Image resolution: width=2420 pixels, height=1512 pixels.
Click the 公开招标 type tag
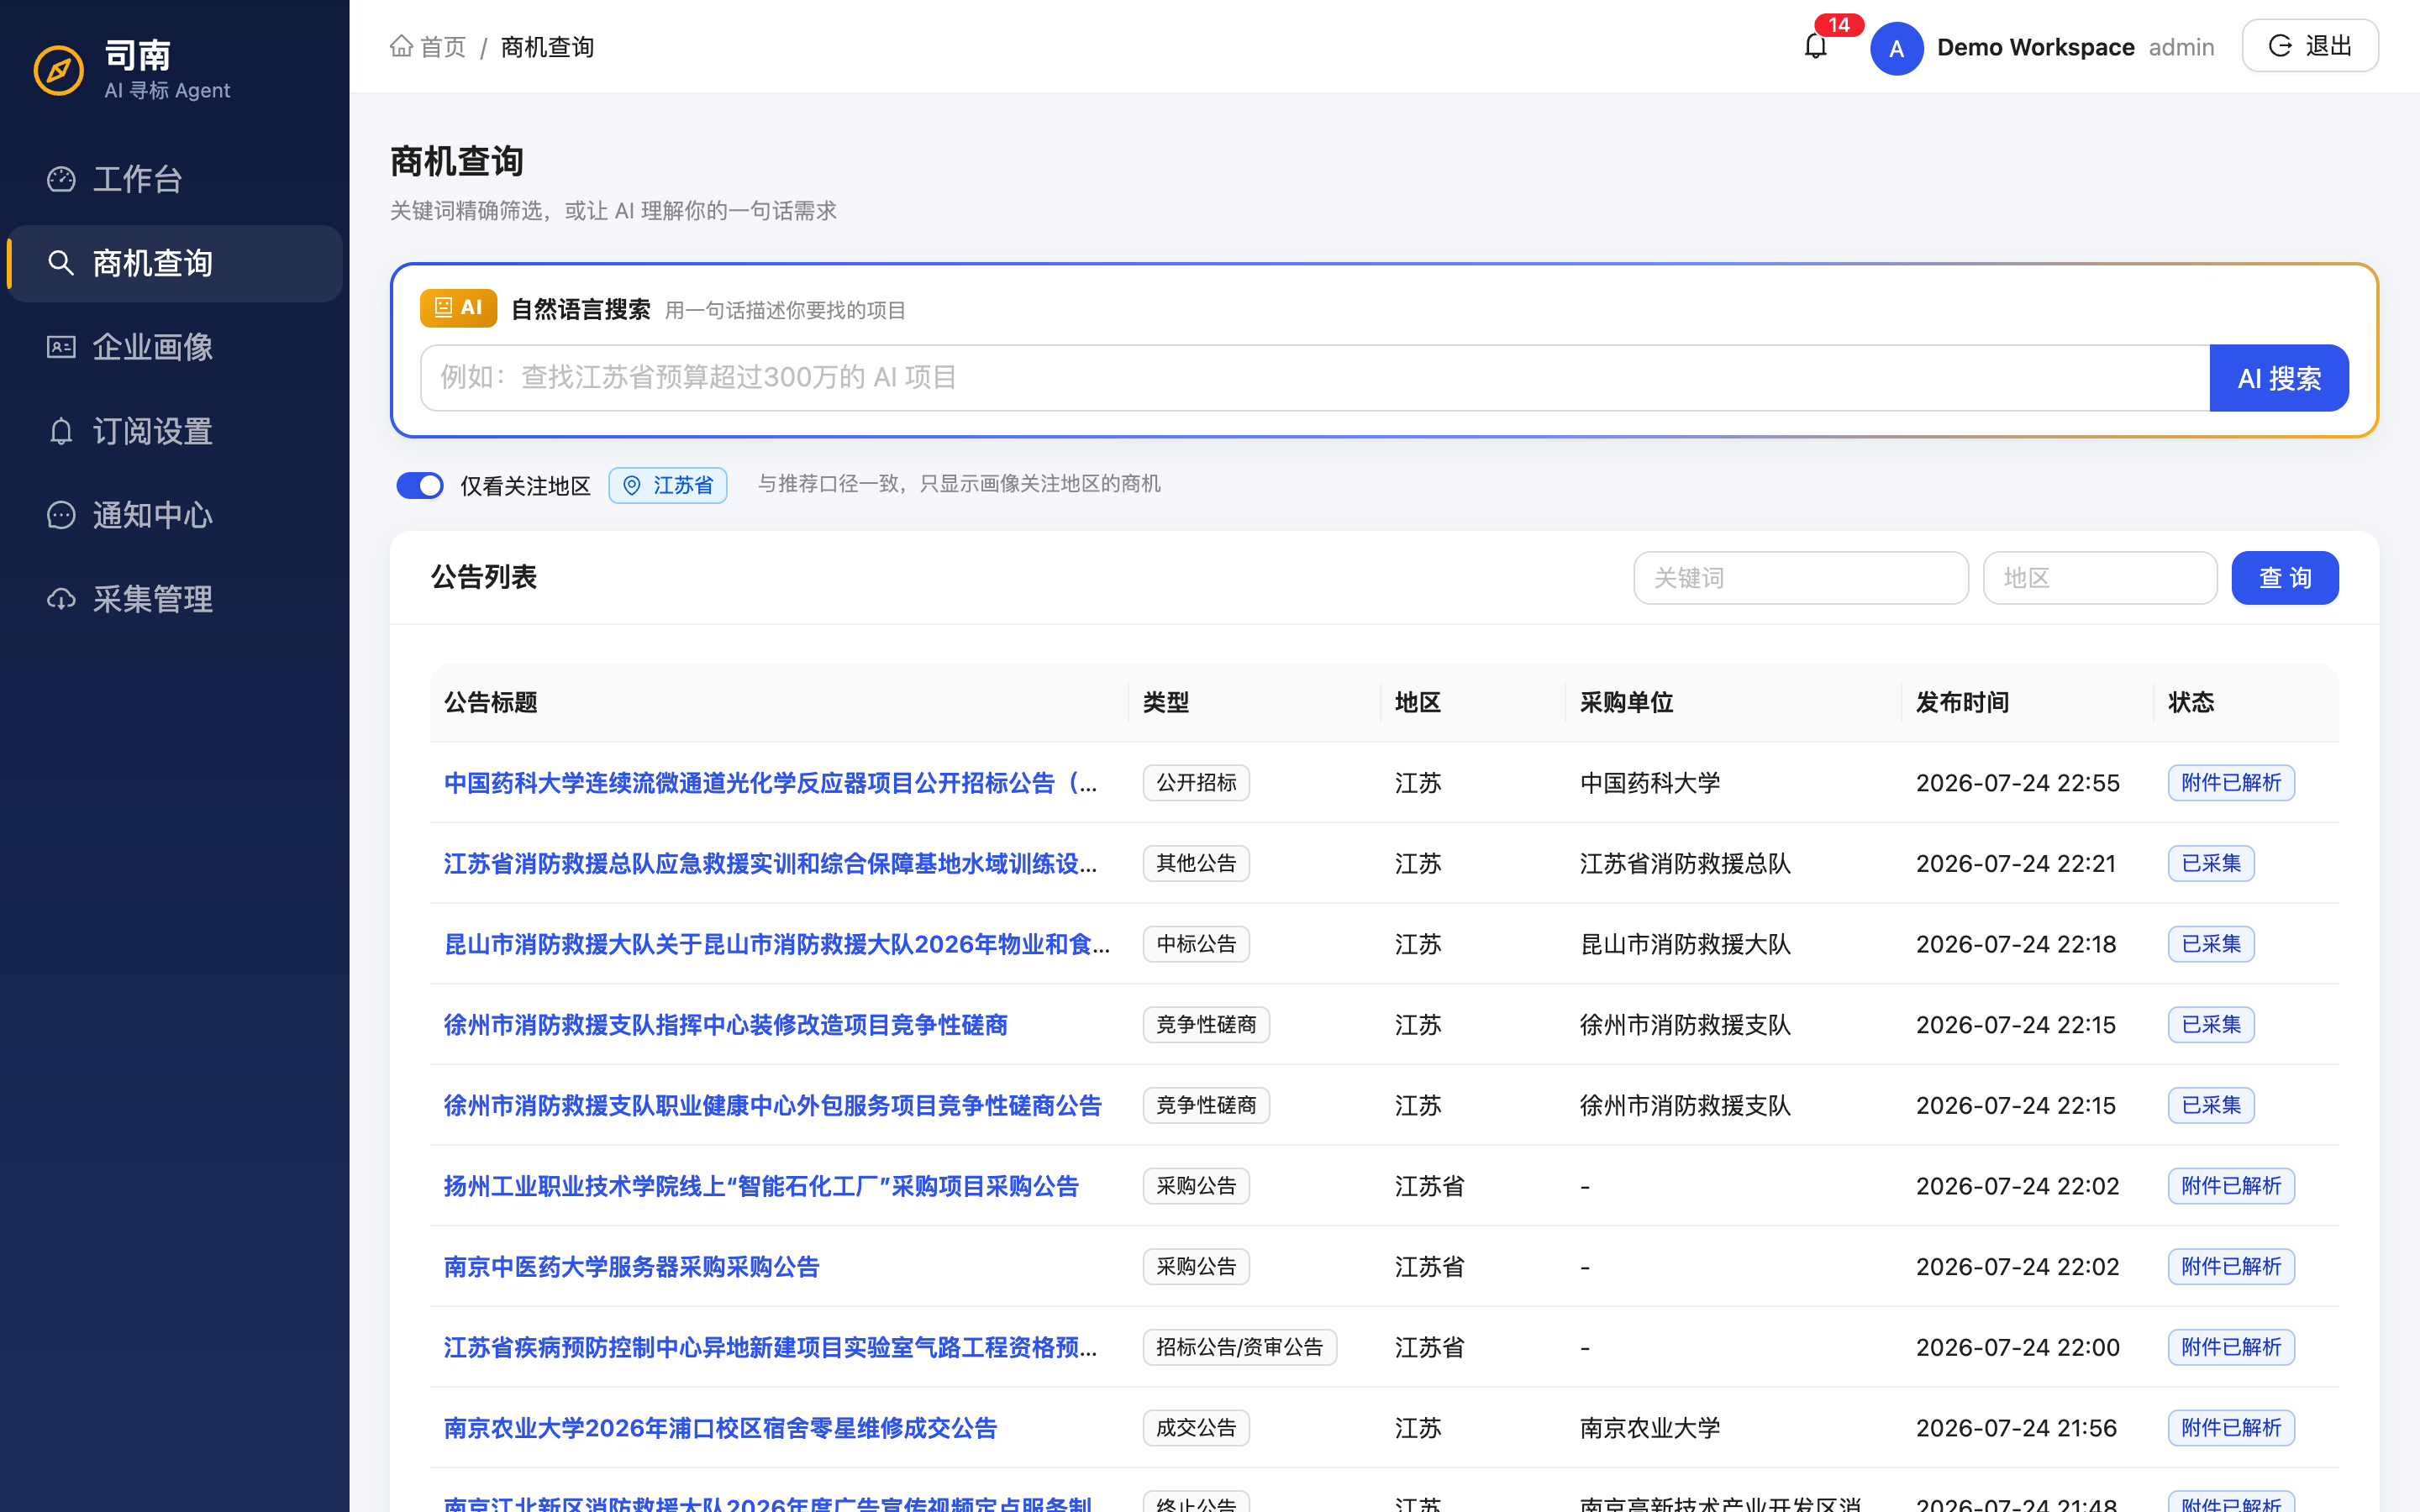1196,783
